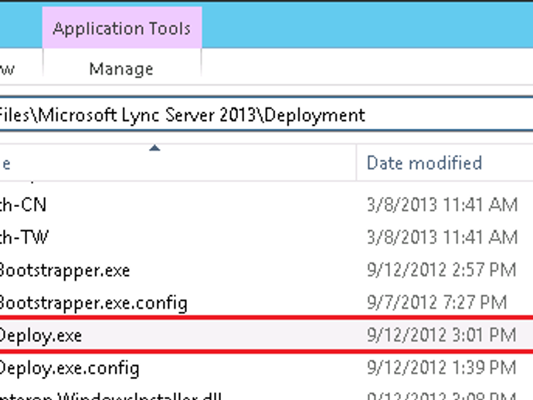533x400 pixels.
Task: Sort files by Date modified column
Action: (x=424, y=163)
